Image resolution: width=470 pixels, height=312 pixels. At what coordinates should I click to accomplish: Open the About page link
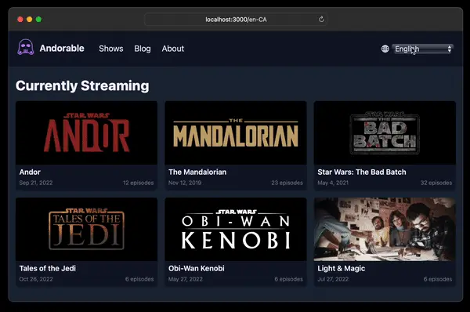(173, 49)
